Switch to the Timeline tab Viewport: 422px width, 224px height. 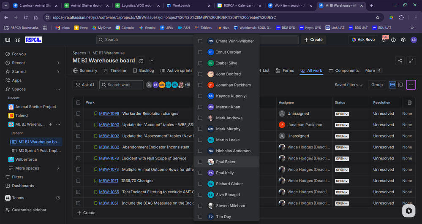pos(115,70)
